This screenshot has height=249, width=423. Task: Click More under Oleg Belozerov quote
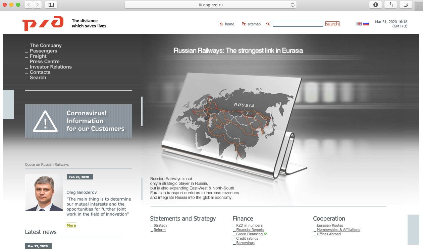click(x=71, y=225)
